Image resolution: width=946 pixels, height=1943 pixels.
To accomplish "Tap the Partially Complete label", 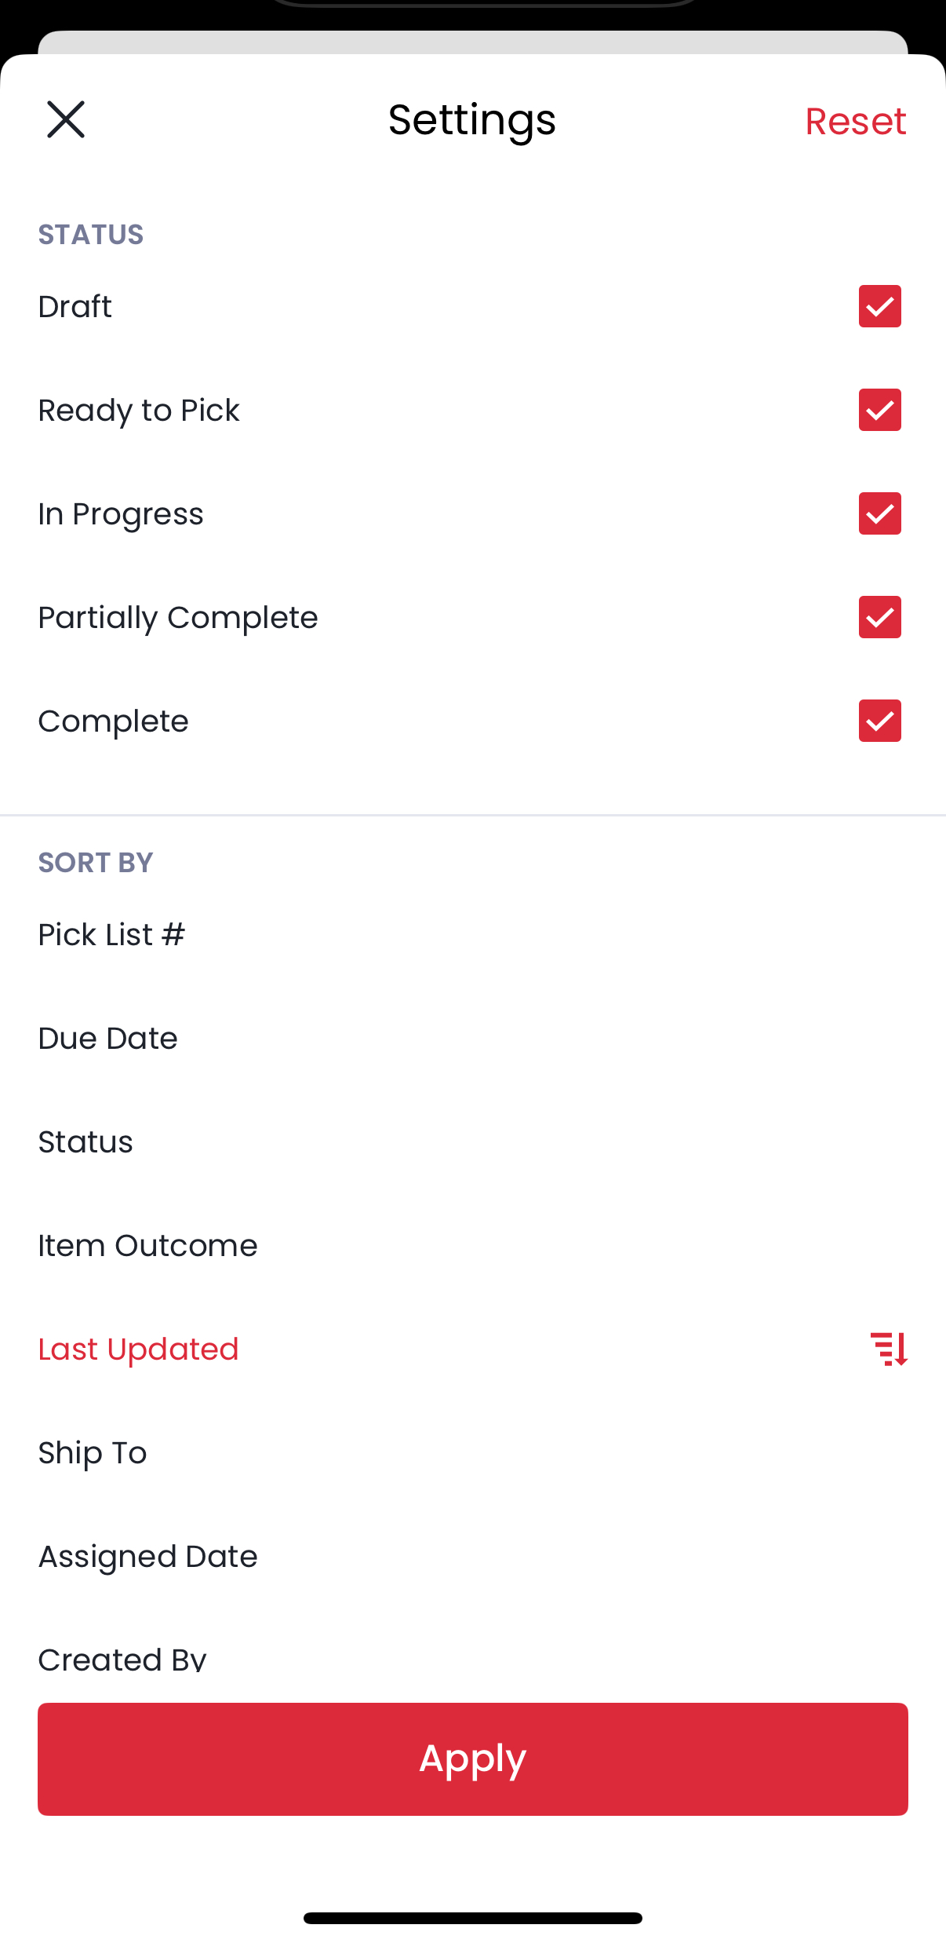I will pyautogui.click(x=178, y=618).
